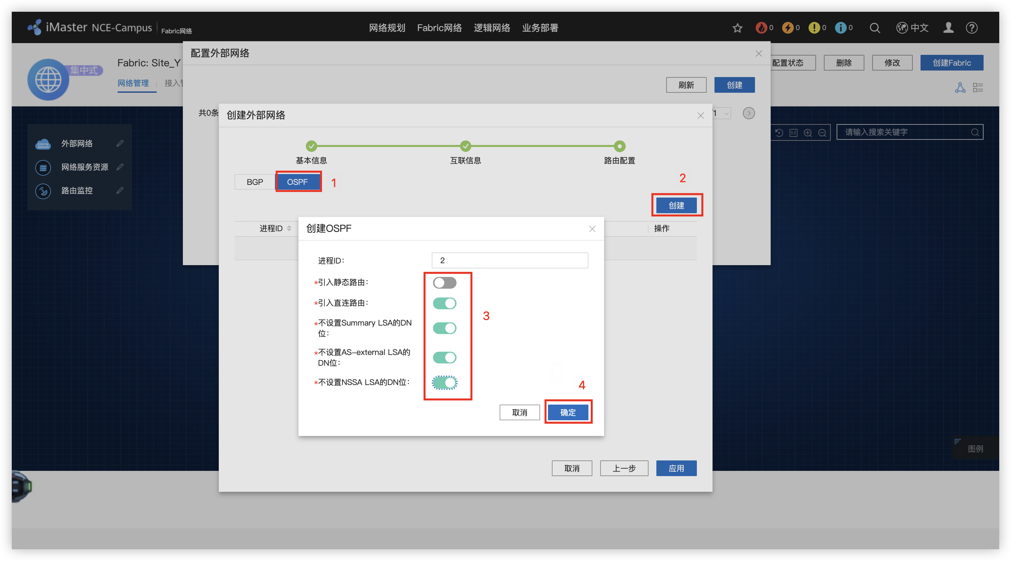Click the 互联信息 step indicator
1011x561 pixels.
coord(465,146)
